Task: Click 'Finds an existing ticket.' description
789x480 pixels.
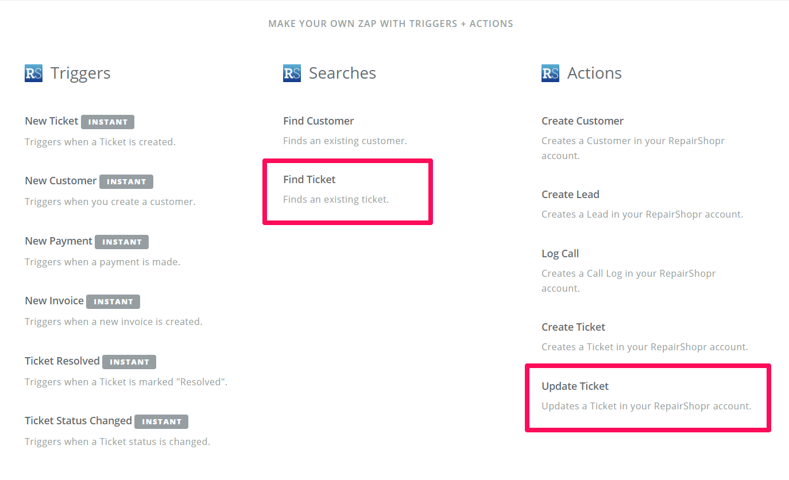Action: click(x=336, y=199)
